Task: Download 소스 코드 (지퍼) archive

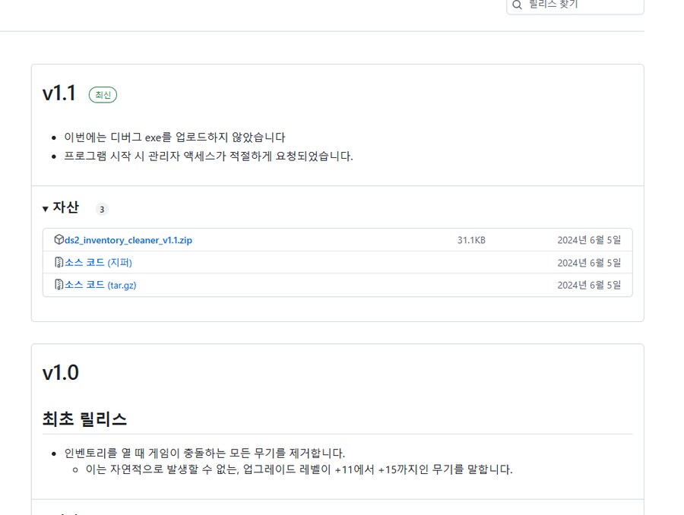Action: coord(98,263)
